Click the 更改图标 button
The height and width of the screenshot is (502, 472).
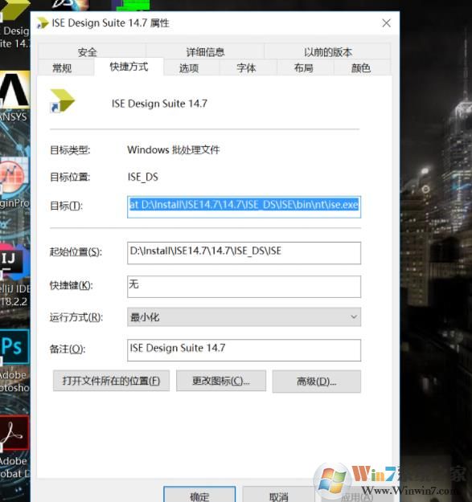coord(221,381)
